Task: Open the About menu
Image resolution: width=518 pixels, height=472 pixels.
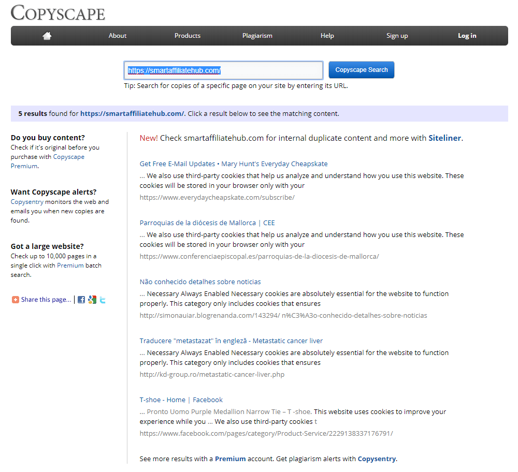Action: pos(117,36)
